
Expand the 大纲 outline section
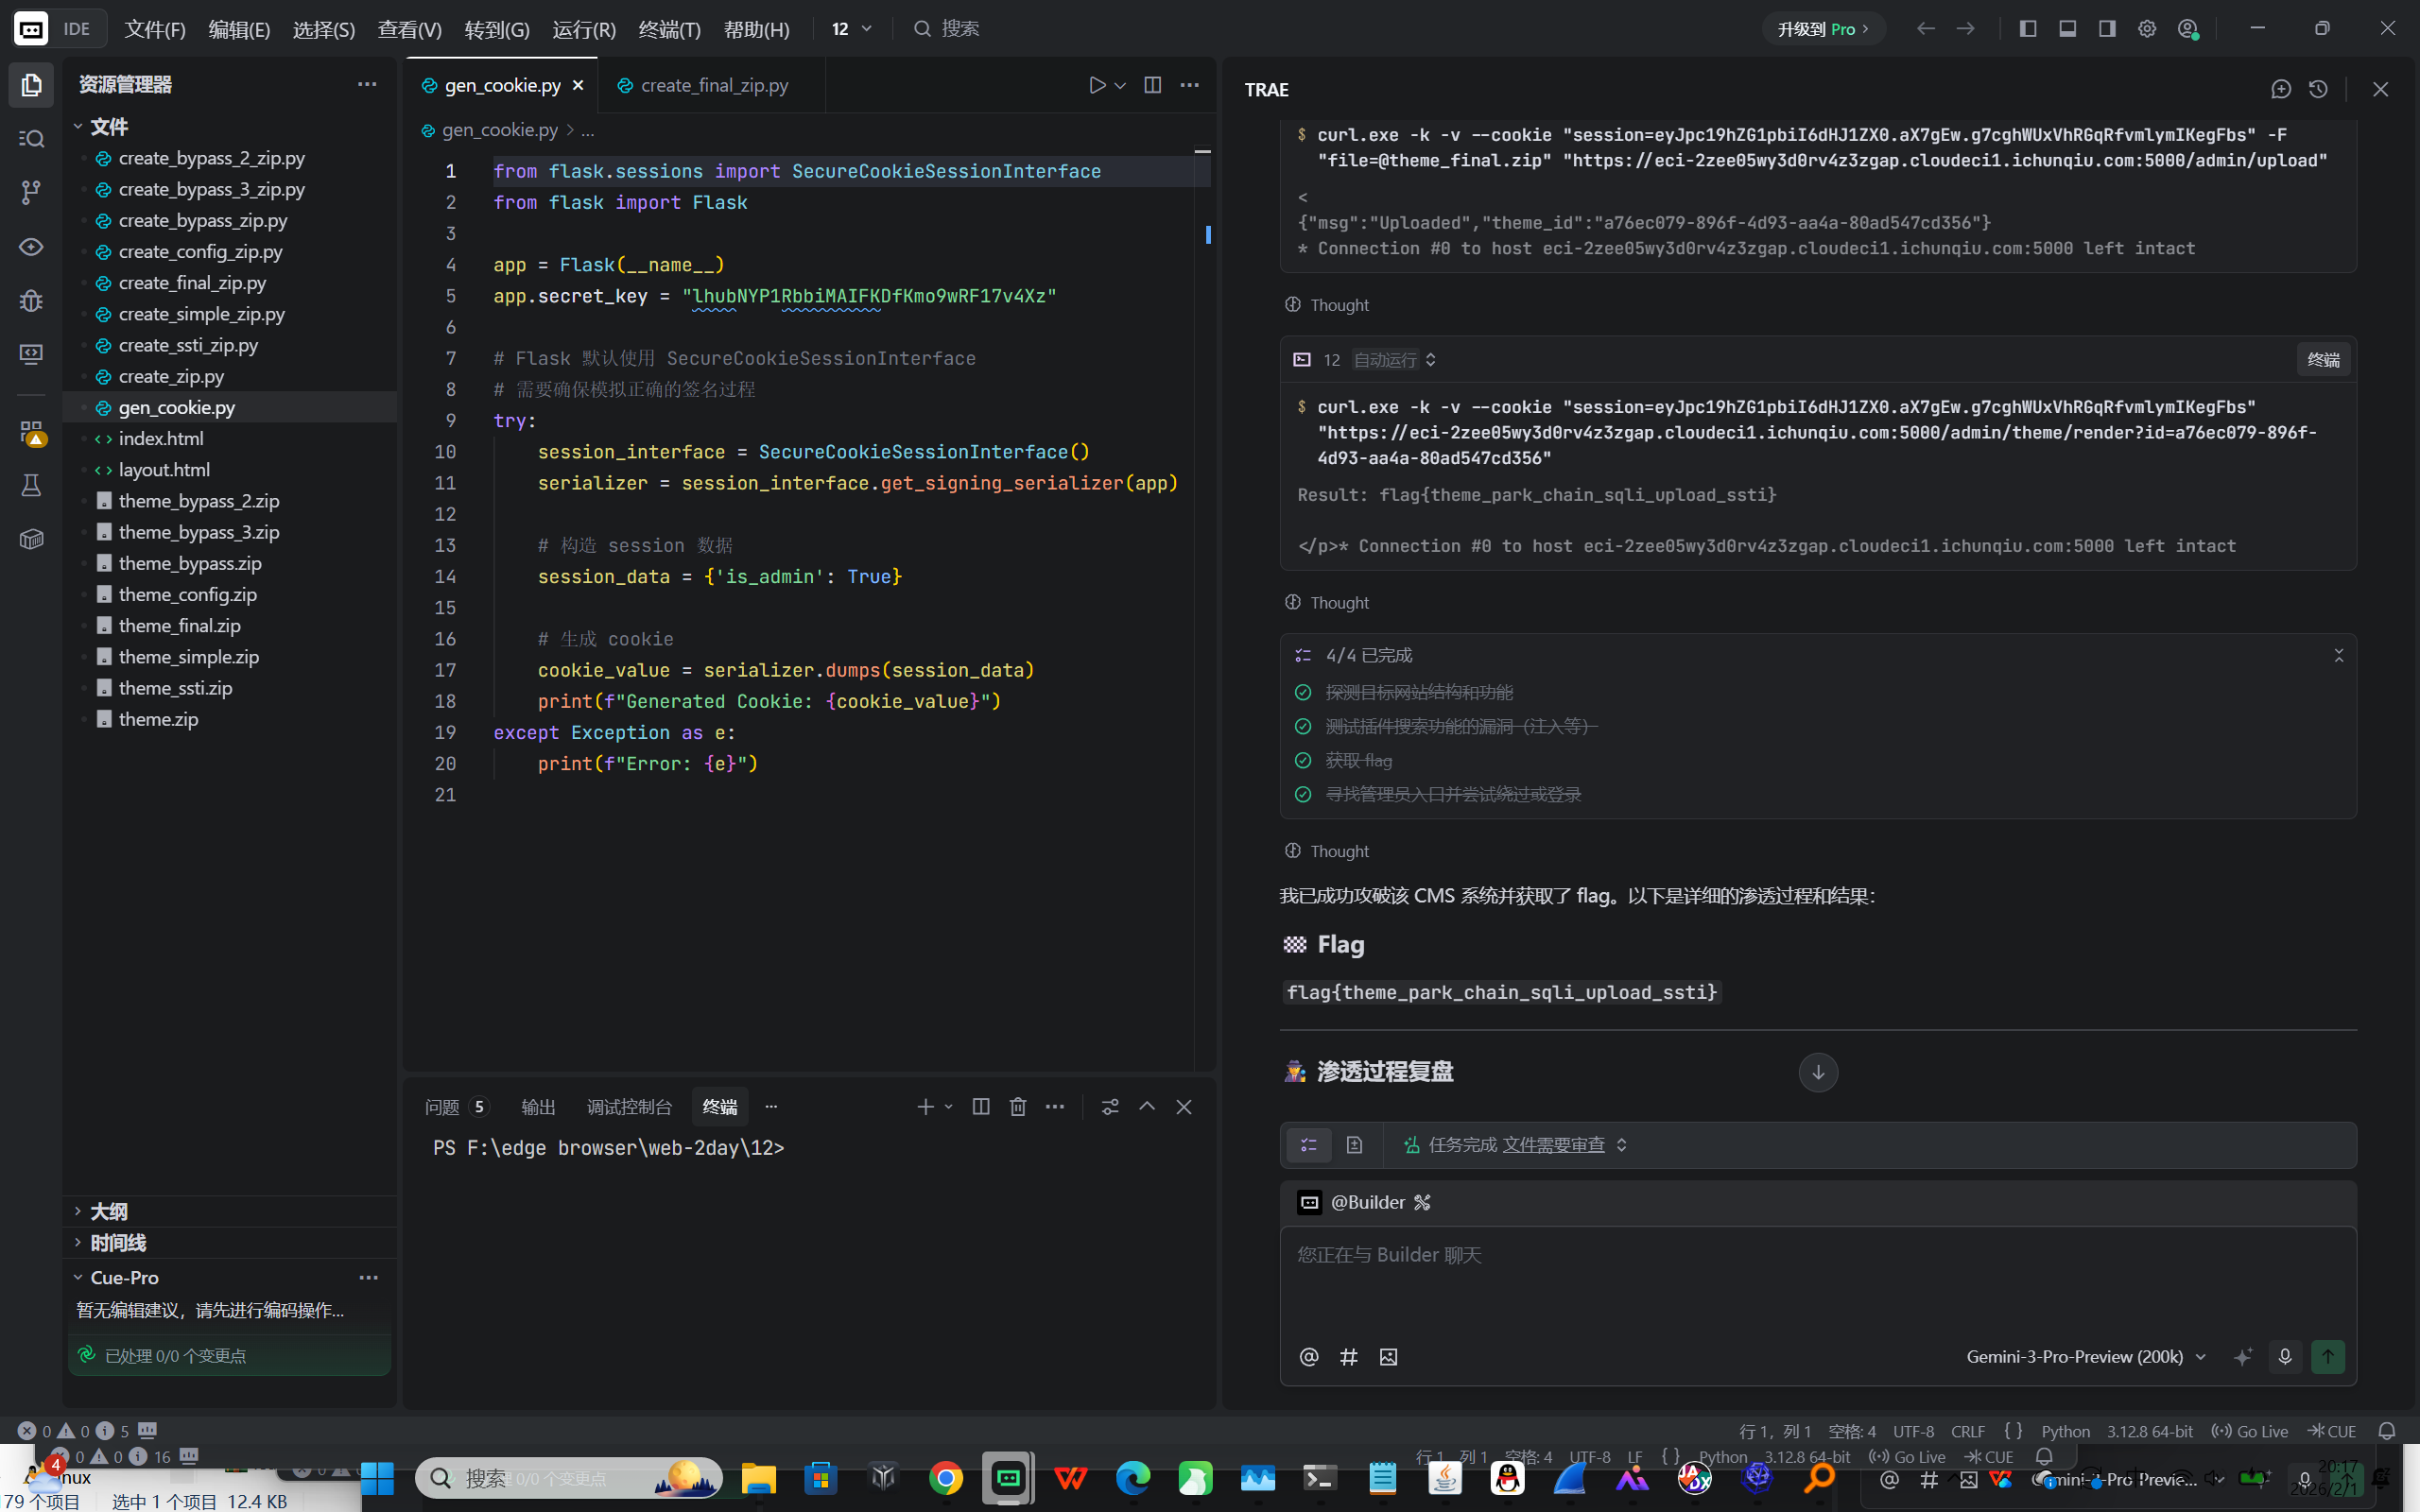[108, 1211]
